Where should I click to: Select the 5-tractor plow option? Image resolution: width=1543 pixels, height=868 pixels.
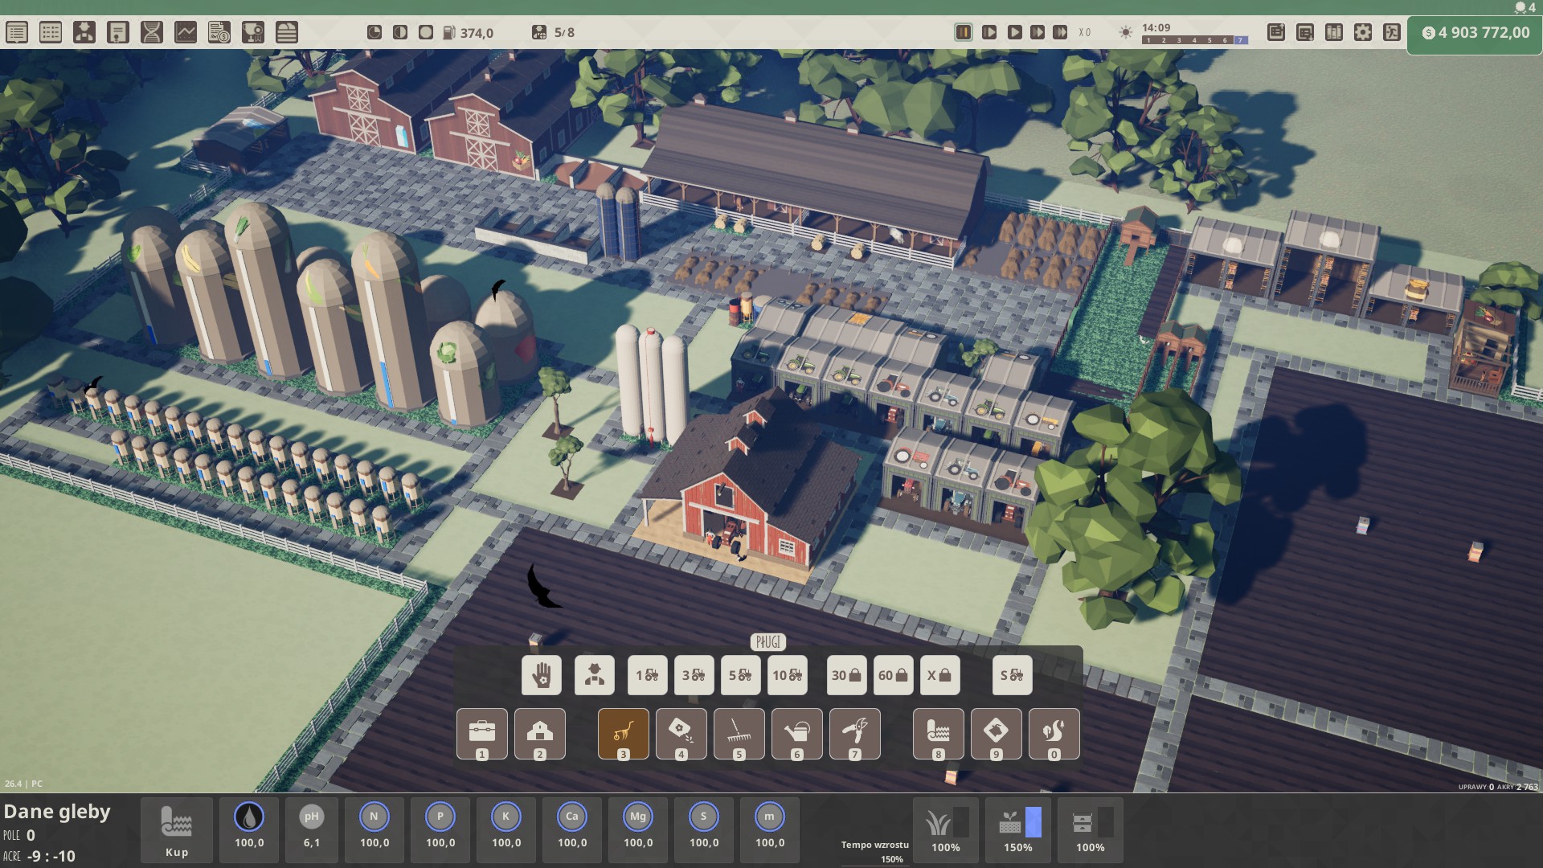[740, 675]
